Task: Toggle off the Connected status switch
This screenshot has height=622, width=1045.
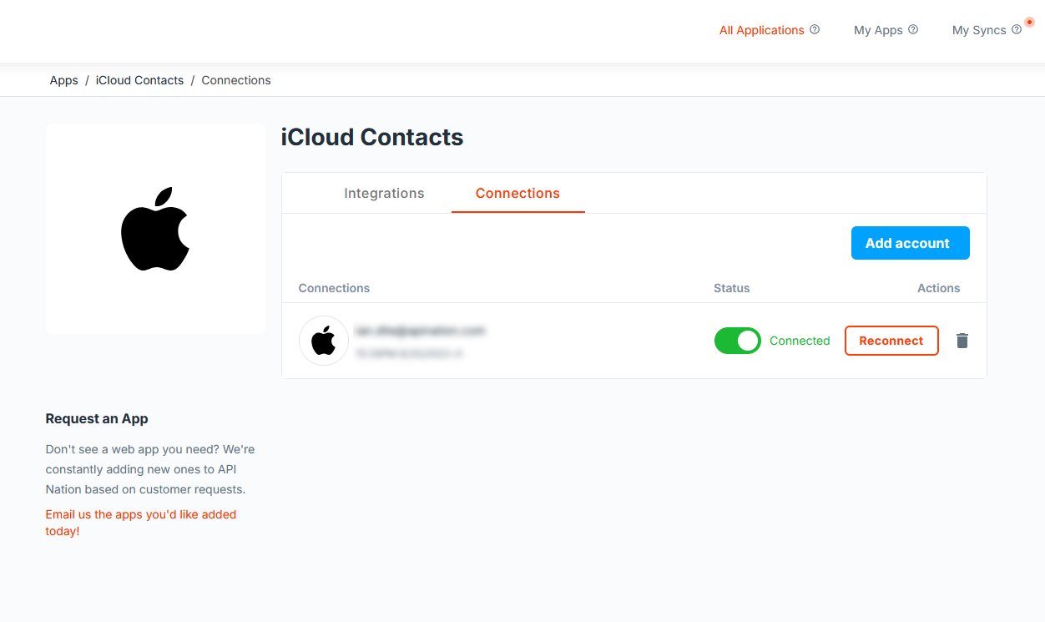Action: pyautogui.click(x=738, y=341)
